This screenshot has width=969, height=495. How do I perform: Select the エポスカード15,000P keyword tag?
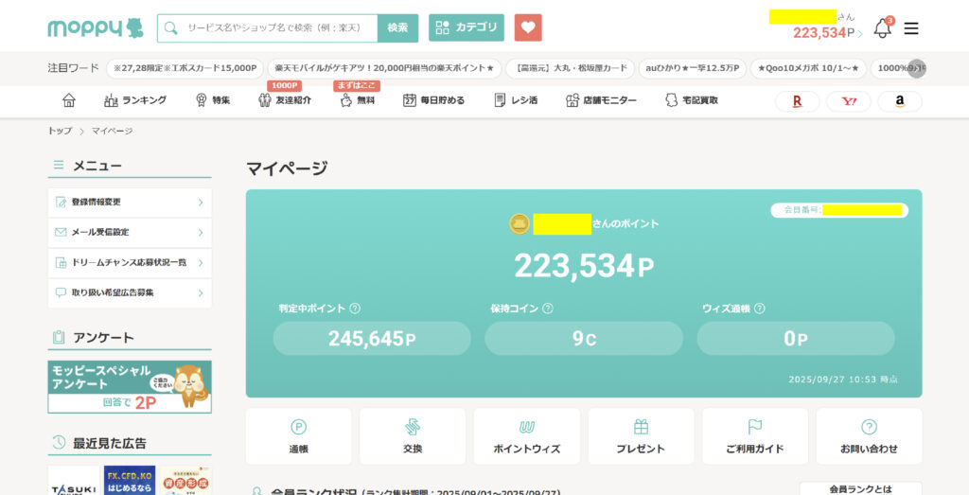(185, 68)
